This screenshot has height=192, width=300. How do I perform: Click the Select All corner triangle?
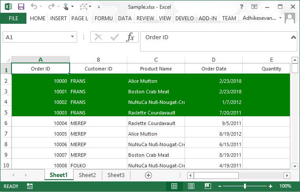click(x=7, y=60)
